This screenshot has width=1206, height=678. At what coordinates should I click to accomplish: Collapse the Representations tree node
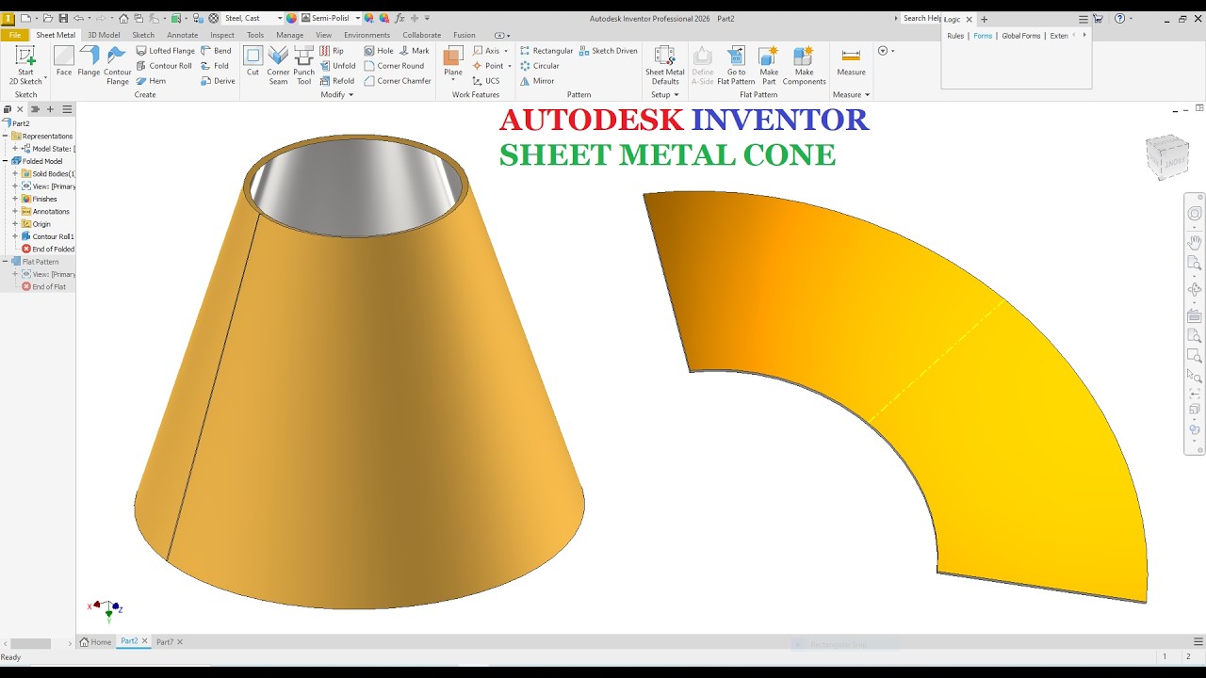[x=6, y=137]
